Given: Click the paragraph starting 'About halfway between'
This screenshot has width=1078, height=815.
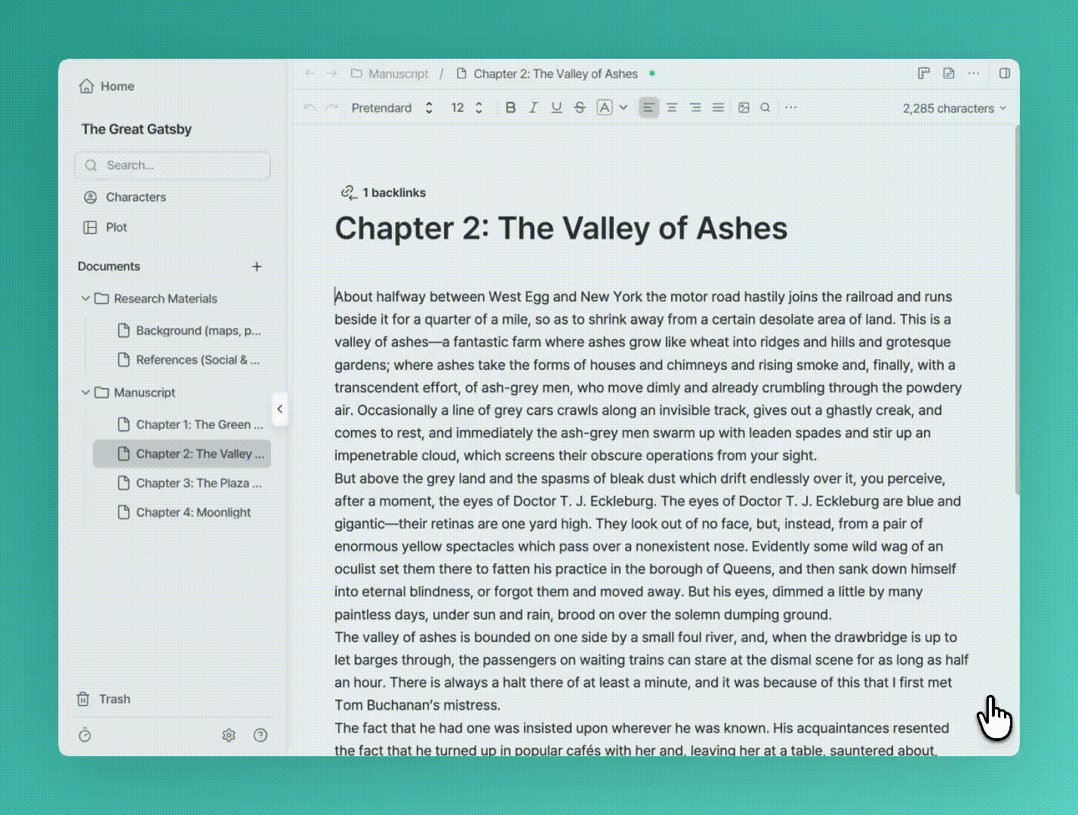Looking at the screenshot, I should pos(648,376).
